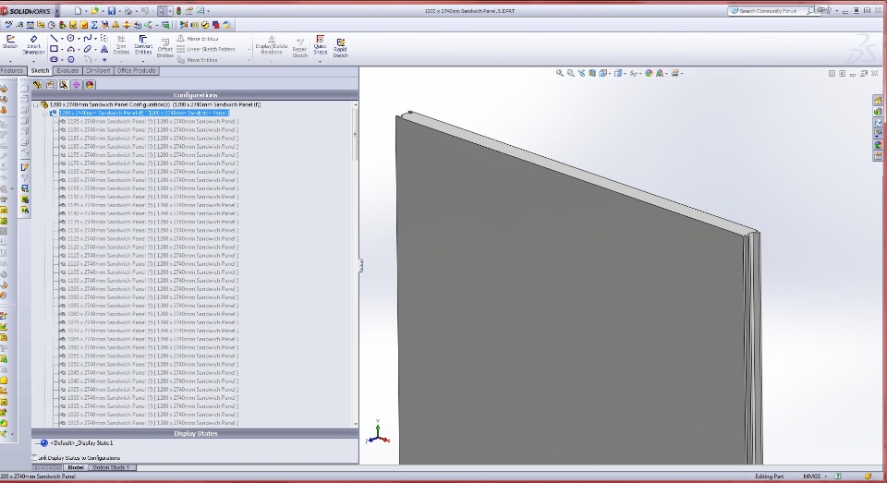887x483 pixels.
Task: Click Mirror Entities command
Action: 198,39
